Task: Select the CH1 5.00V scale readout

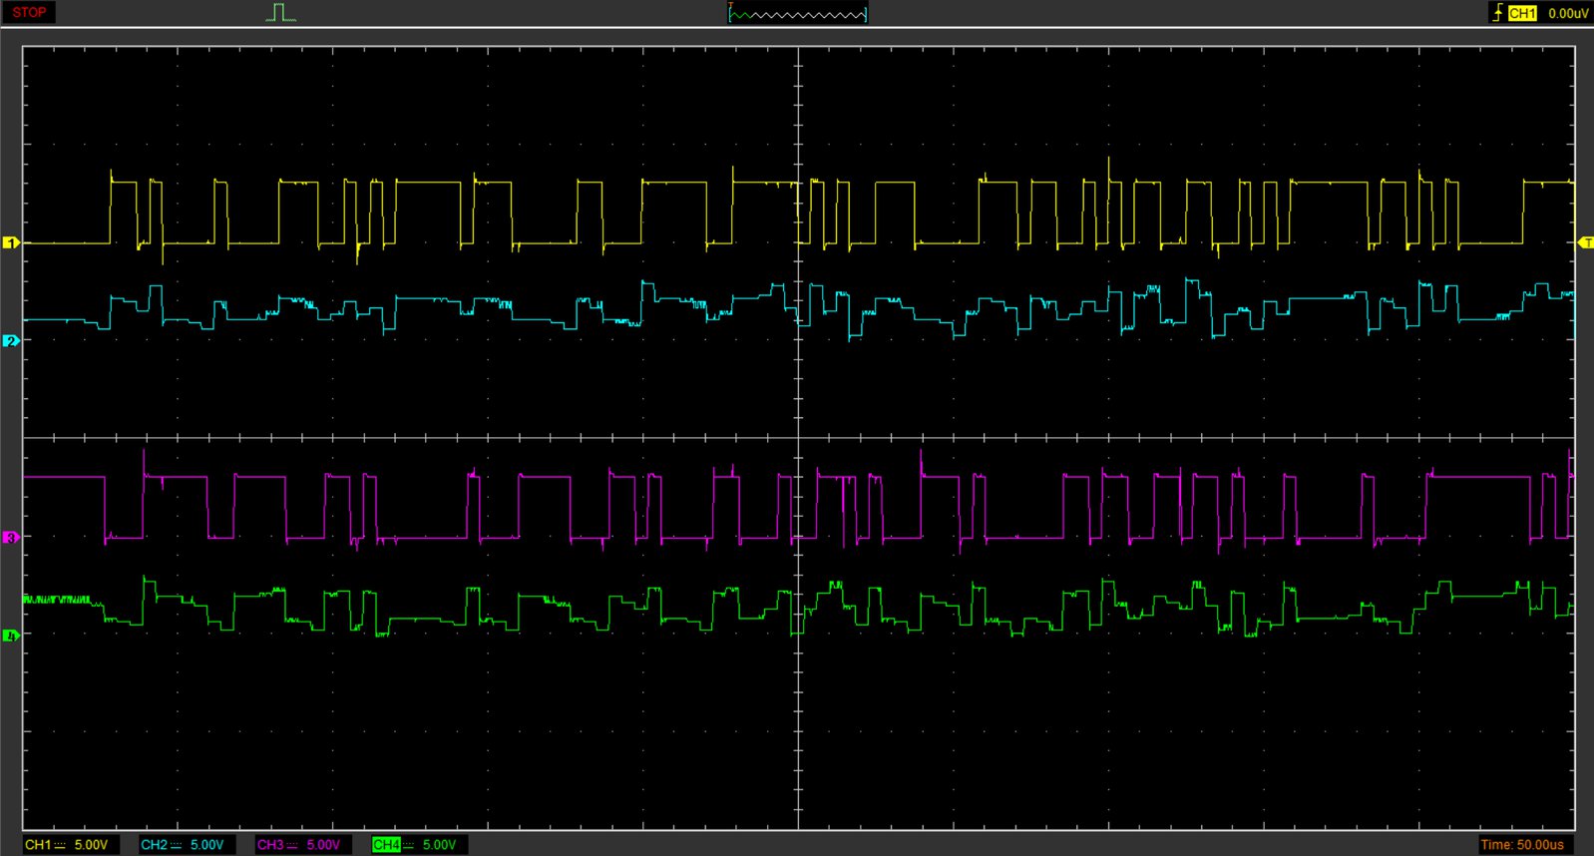Action: pyautogui.click(x=69, y=844)
